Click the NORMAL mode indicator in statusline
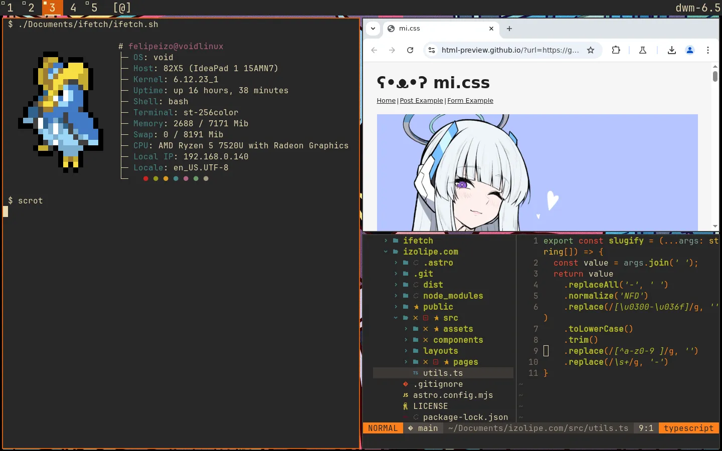The width and height of the screenshot is (722, 451). [x=383, y=428]
